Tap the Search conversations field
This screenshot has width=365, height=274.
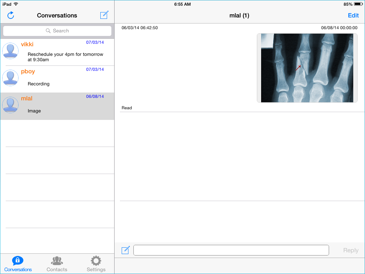pos(57,31)
